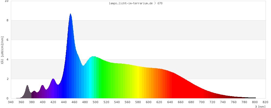Click the 2 label on the y-axis
Image resolution: width=271 pixels, height=108 pixels.
click(x=7, y=79)
